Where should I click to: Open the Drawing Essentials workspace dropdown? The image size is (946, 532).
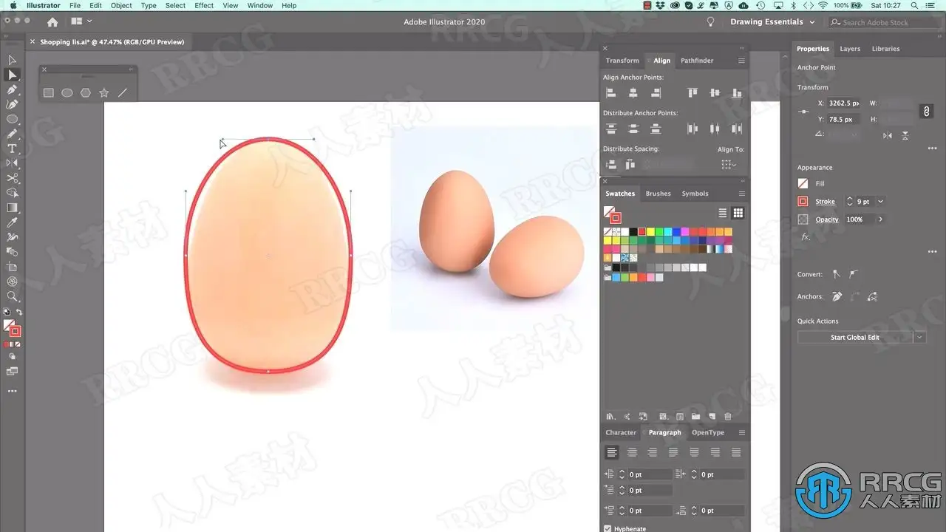tap(772, 22)
